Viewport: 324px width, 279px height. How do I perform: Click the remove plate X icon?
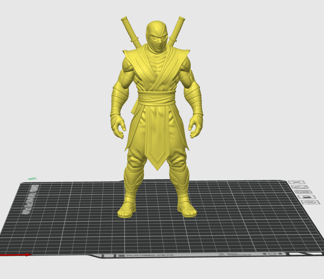click(296, 182)
